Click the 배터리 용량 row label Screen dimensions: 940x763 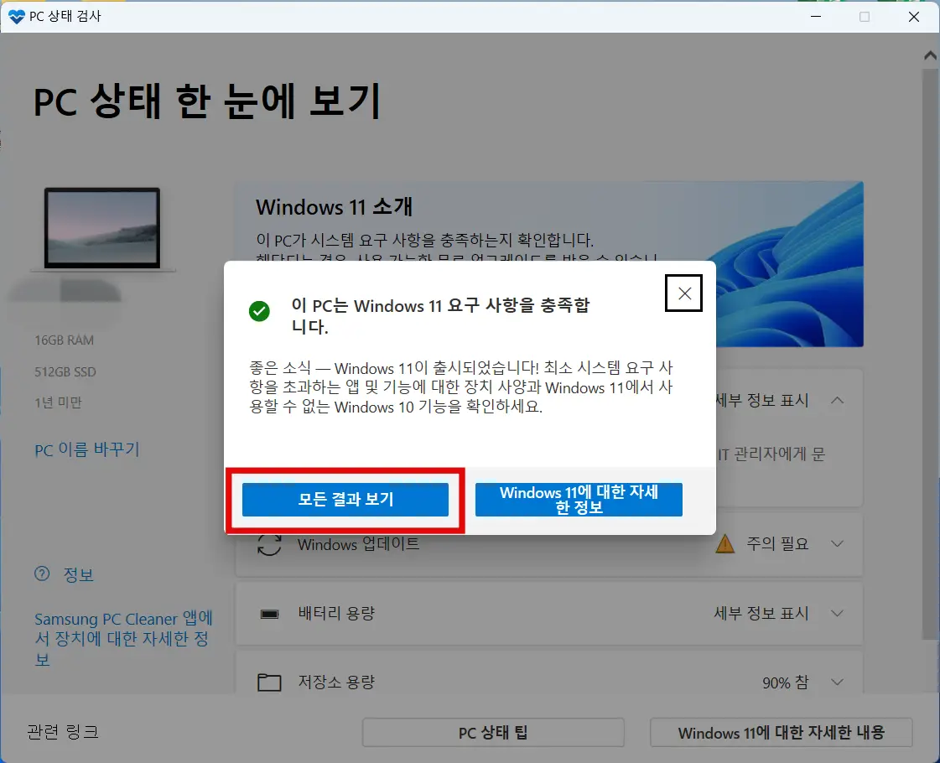pos(336,613)
